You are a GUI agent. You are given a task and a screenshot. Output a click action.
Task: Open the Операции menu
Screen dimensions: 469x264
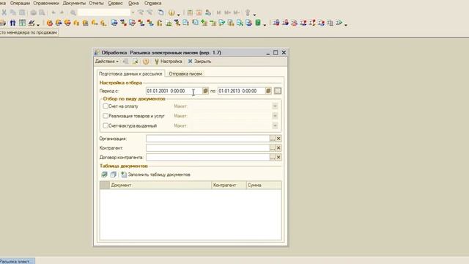(x=20, y=3)
